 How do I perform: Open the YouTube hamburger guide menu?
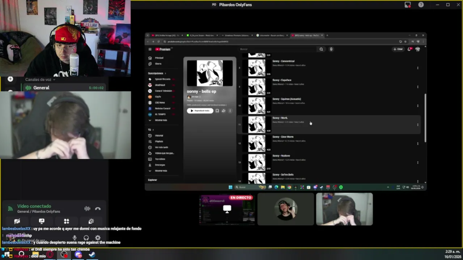[150, 49]
